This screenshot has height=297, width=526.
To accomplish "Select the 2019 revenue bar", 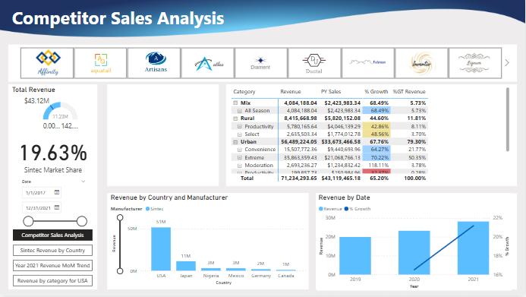I will 355,256.
